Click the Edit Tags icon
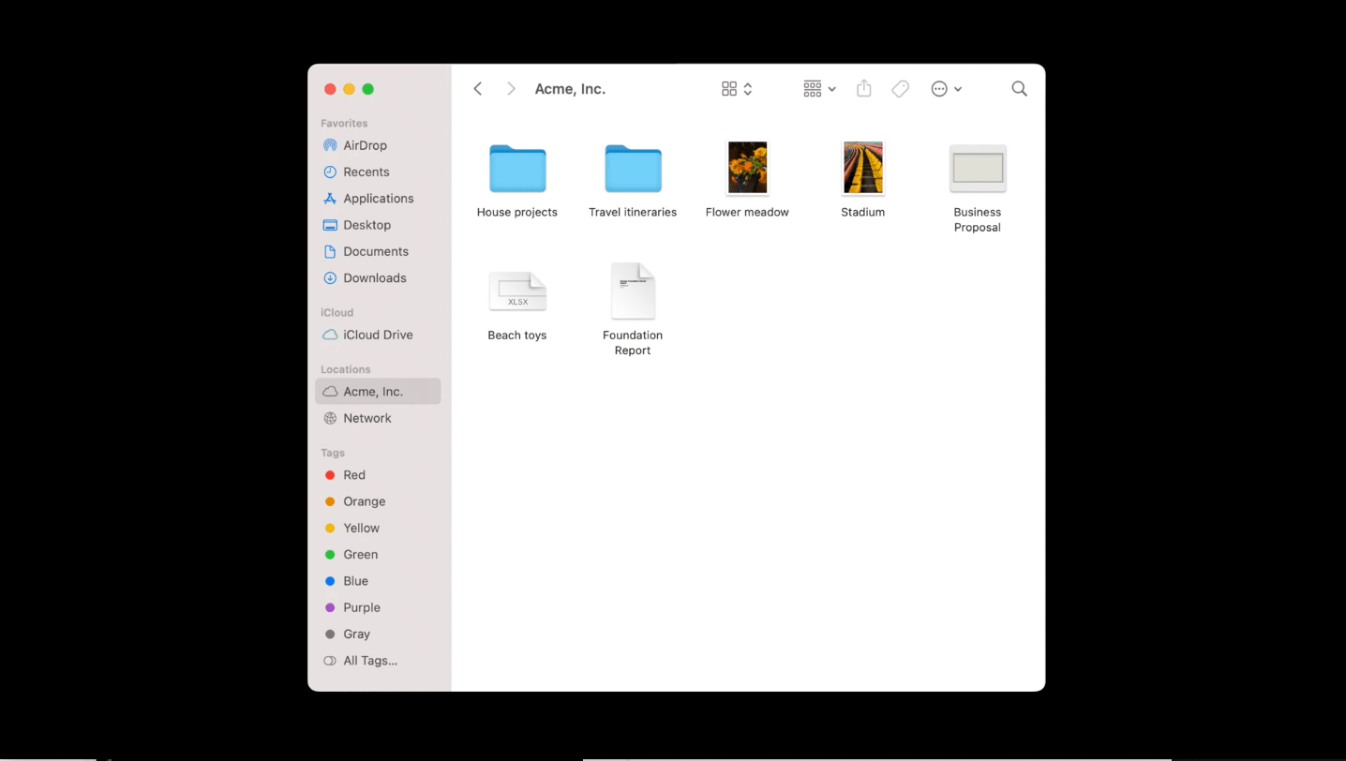1346x761 pixels. (x=900, y=89)
